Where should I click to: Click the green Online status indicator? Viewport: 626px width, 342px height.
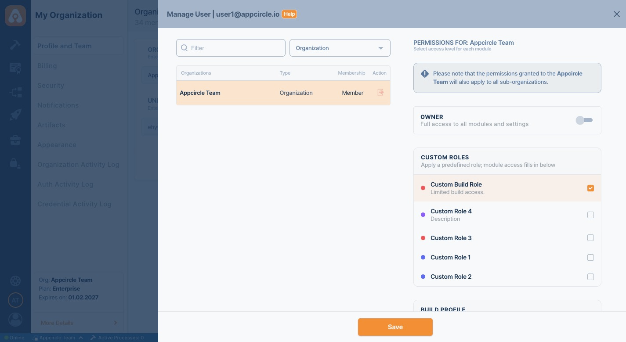[6, 338]
